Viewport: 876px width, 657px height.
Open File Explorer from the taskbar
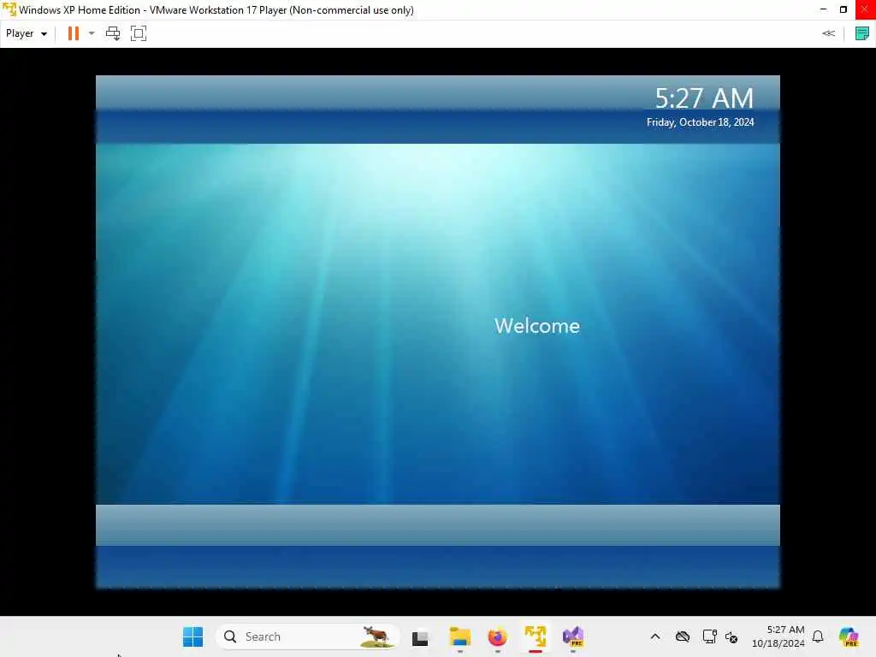coord(459,636)
